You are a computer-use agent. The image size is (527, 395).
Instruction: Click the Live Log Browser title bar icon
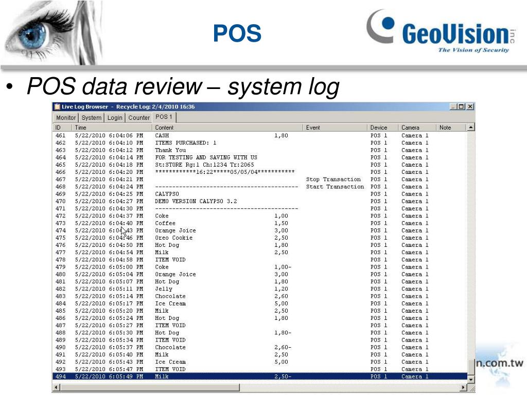coord(57,107)
